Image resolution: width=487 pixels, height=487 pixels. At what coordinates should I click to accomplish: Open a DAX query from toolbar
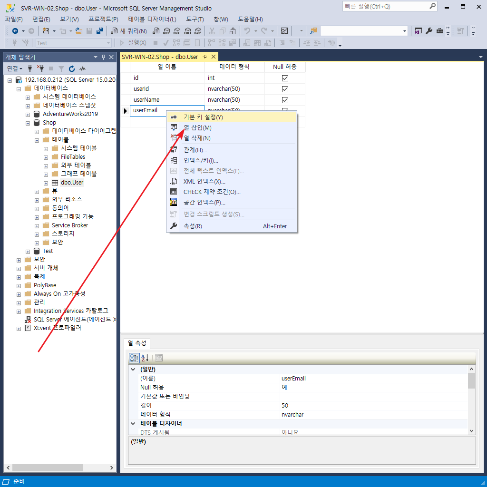[198, 31]
